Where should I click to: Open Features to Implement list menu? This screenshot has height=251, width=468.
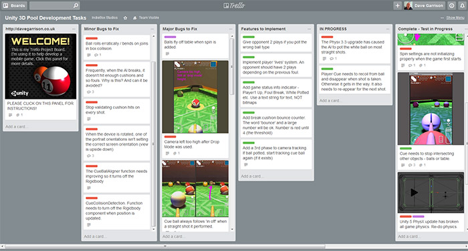point(309,29)
